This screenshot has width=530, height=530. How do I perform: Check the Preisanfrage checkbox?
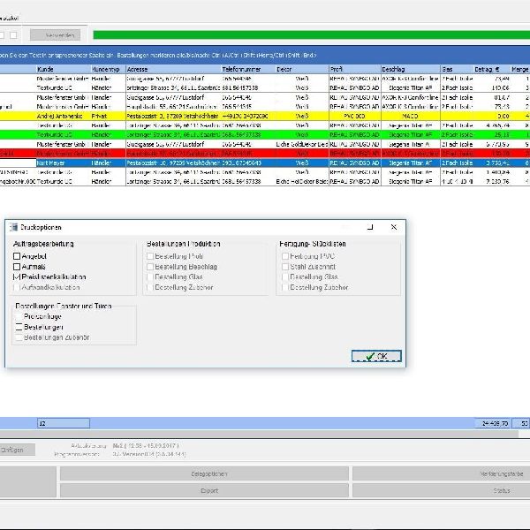click(17, 316)
